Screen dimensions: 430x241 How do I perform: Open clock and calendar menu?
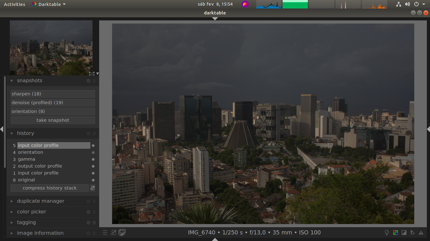[215, 4]
